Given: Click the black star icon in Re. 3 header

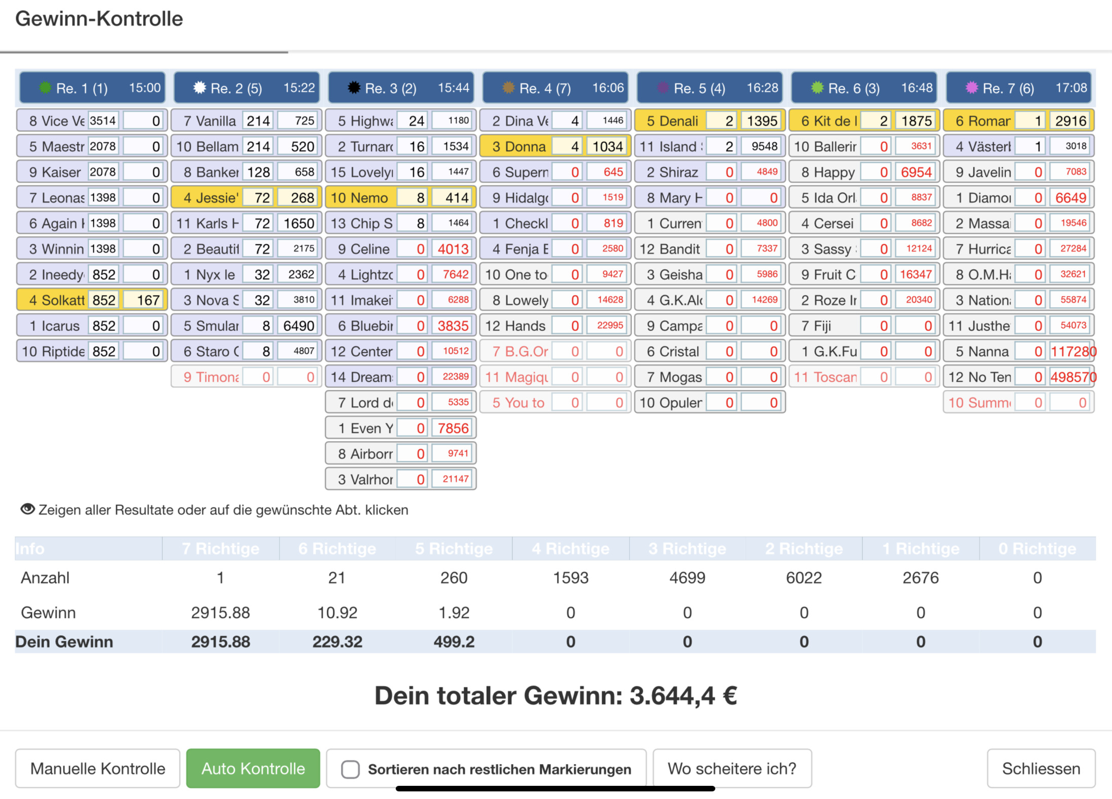Looking at the screenshot, I should tap(354, 88).
